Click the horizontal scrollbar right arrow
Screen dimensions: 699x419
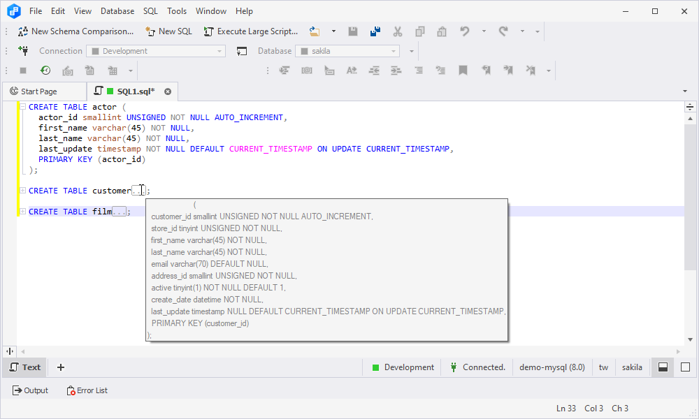click(x=679, y=351)
